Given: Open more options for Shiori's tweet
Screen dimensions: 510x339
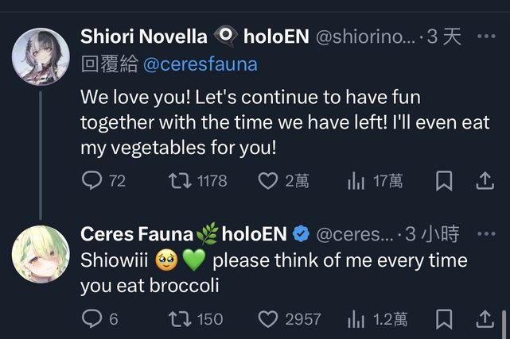Looking at the screenshot, I should 485,37.
